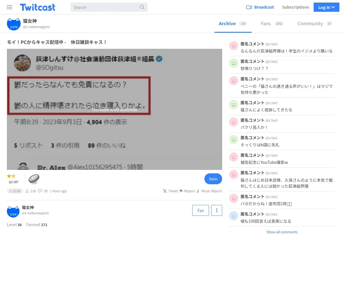
Task: Click the Report flag icon
Action: pyautogui.click(x=181, y=191)
